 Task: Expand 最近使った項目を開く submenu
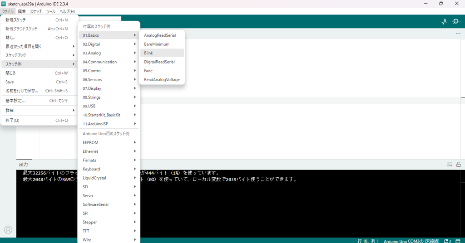click(x=39, y=46)
